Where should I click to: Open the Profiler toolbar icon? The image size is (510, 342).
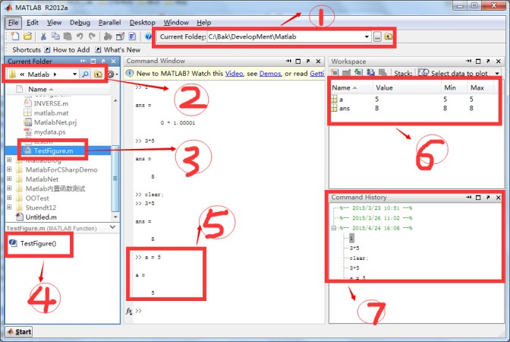pos(132,36)
